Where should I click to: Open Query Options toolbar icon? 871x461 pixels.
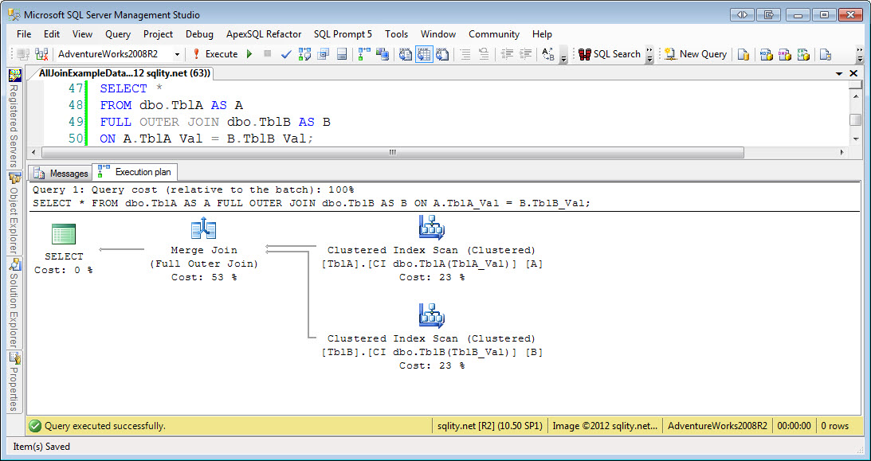point(324,54)
